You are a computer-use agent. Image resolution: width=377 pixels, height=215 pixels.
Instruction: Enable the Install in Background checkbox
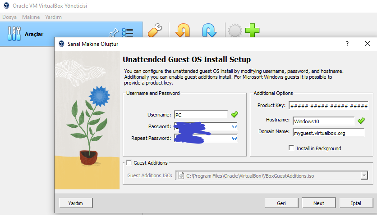(x=291, y=148)
